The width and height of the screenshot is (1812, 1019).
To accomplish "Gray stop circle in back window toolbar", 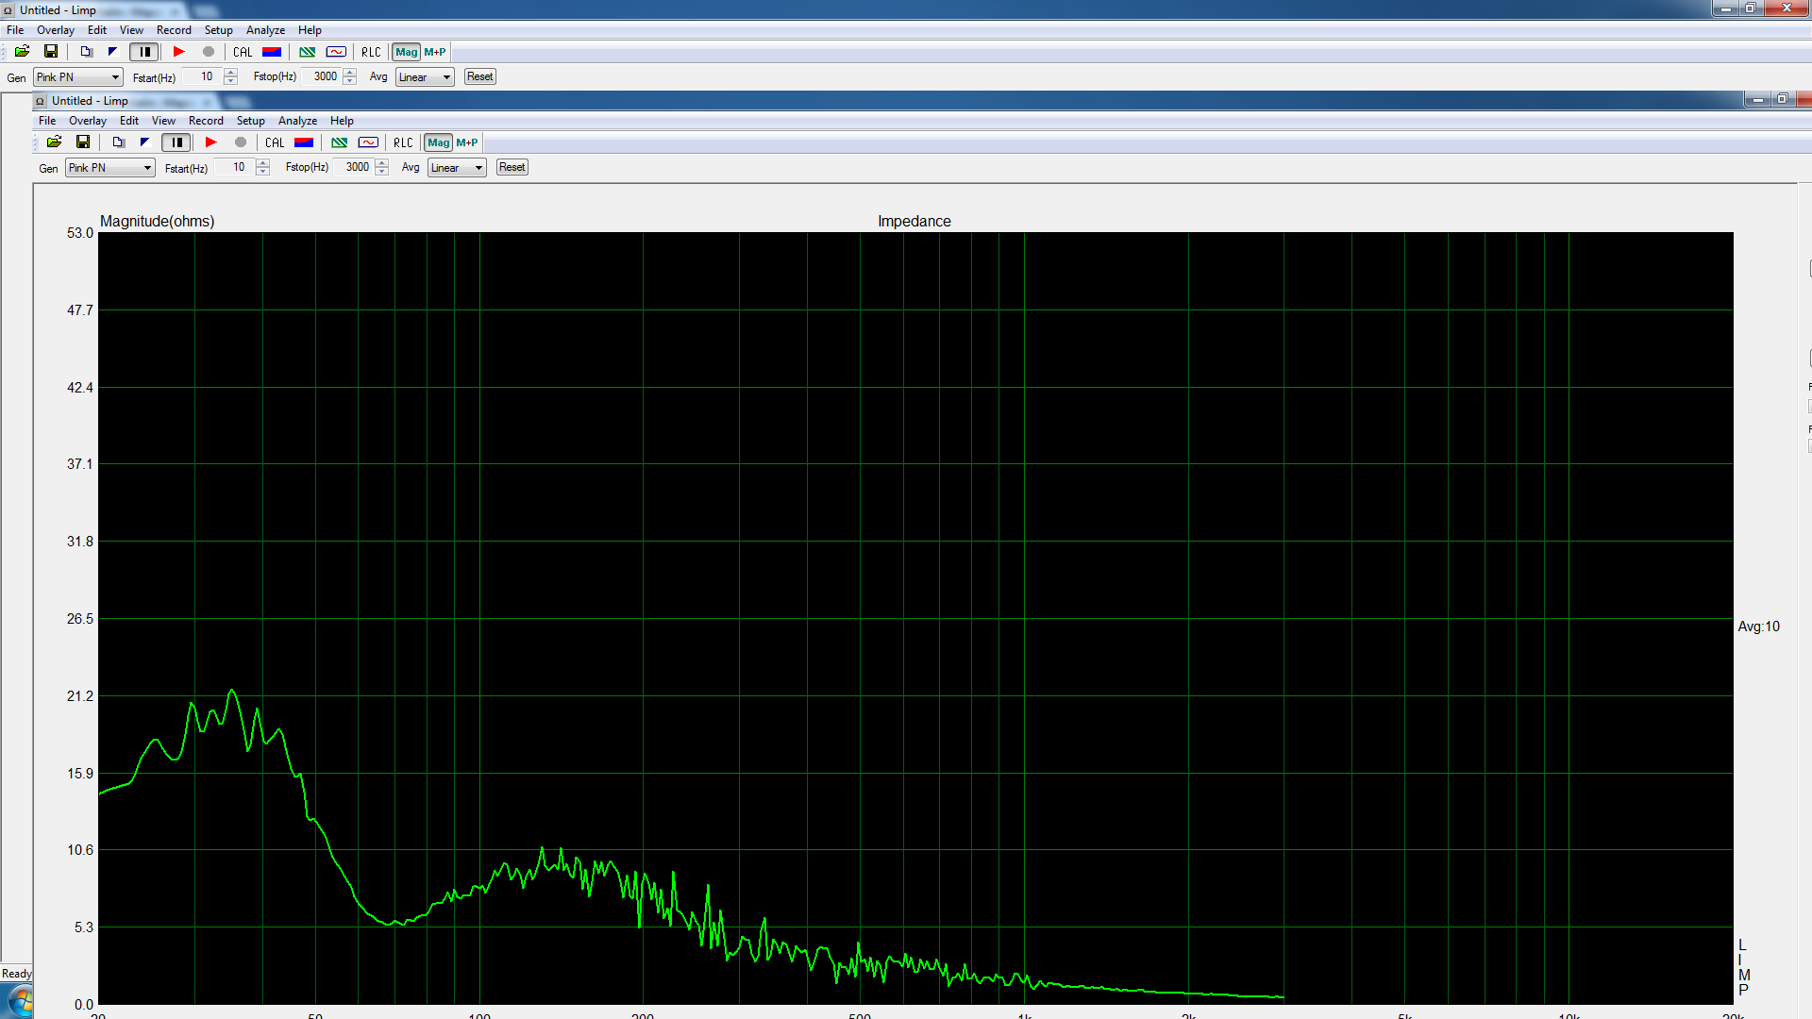I will click(209, 52).
